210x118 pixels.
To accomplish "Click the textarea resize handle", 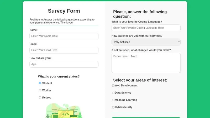I will pos(179,72).
